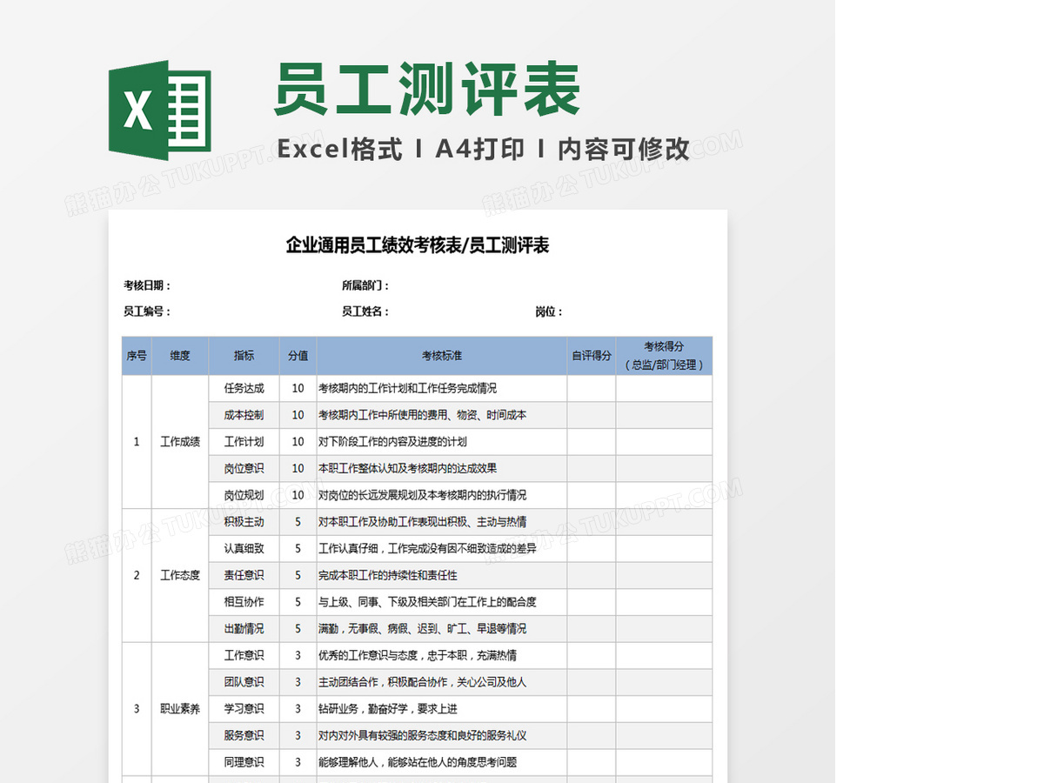Click the score 3 in 学习意识 row
This screenshot has height=783, width=1044.
(x=298, y=709)
